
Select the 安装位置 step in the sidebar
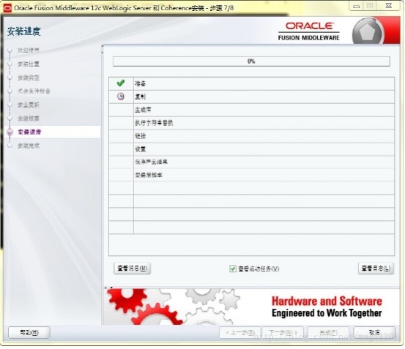pyautogui.click(x=29, y=64)
